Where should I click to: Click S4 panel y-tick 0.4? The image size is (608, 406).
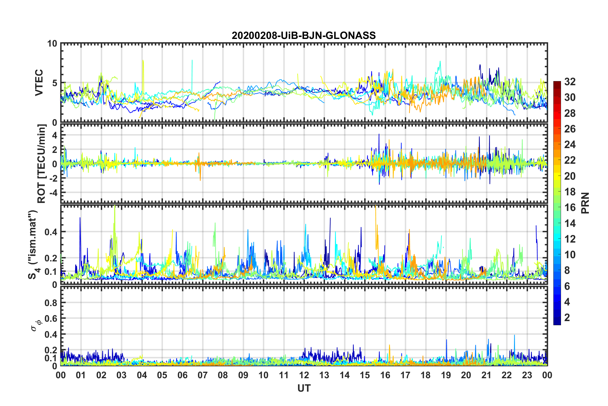[51, 232]
